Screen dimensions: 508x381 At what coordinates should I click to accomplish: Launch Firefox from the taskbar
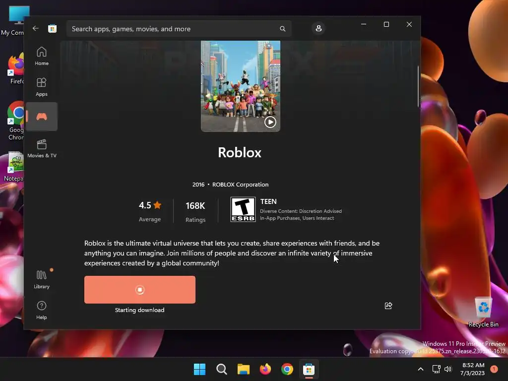pos(265,369)
